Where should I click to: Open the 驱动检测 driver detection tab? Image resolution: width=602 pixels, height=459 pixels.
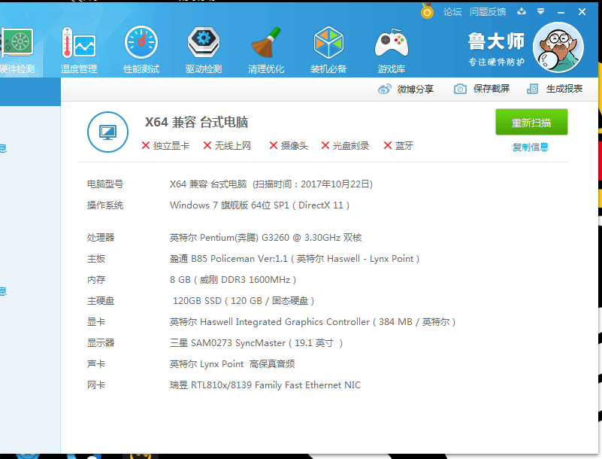point(204,50)
